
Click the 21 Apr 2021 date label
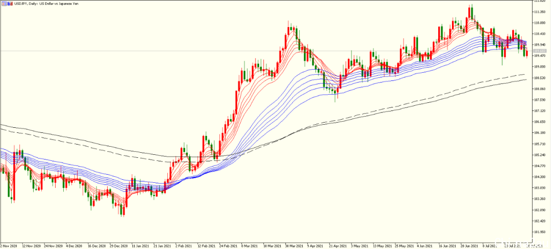(x=338, y=245)
